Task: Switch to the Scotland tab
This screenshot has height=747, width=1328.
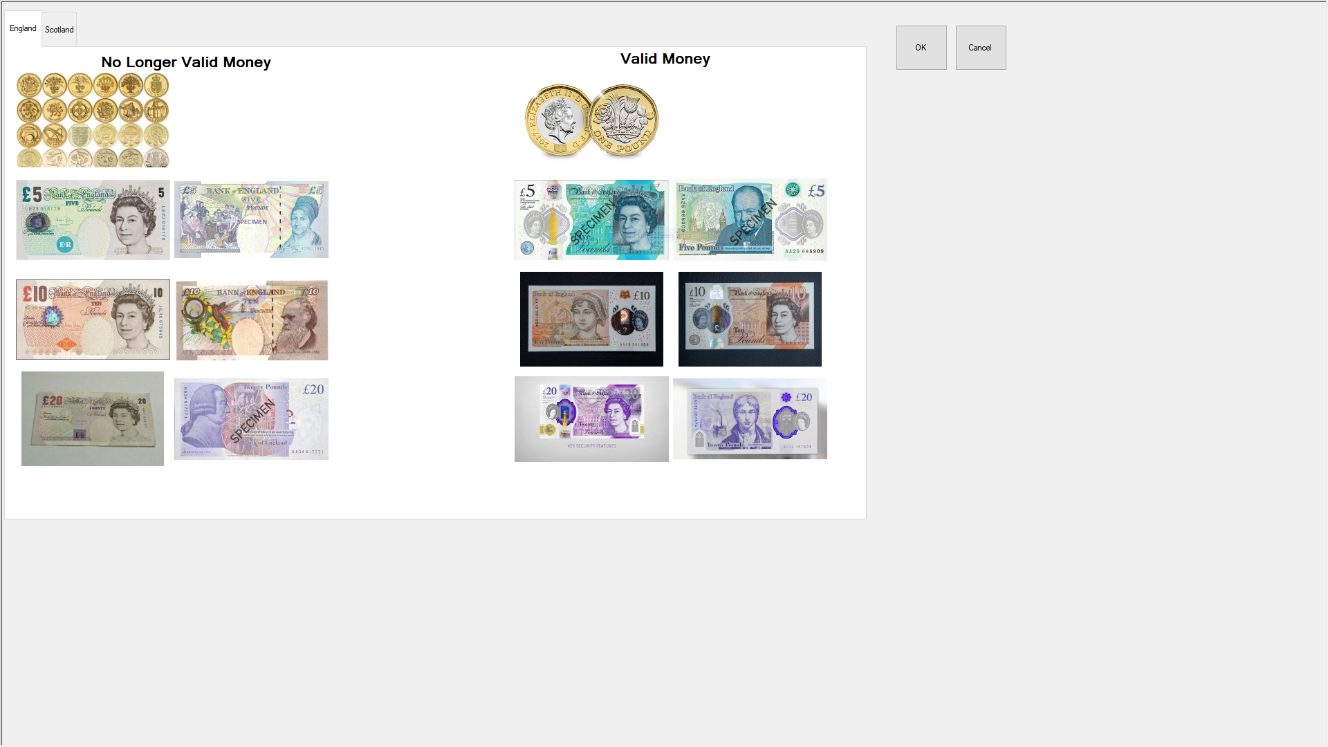Action: coord(59,30)
